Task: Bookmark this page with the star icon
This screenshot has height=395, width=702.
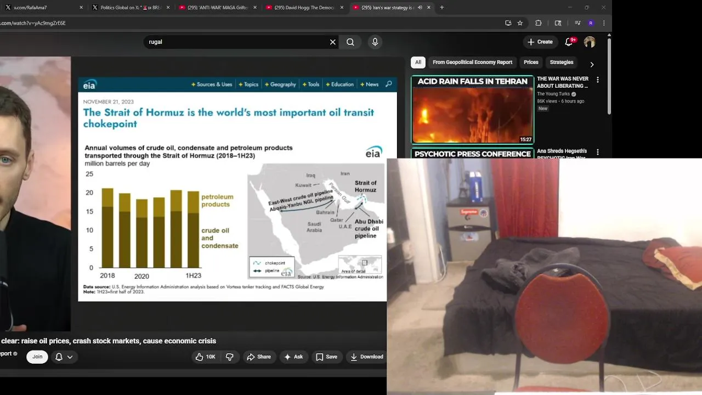Action: click(x=520, y=23)
